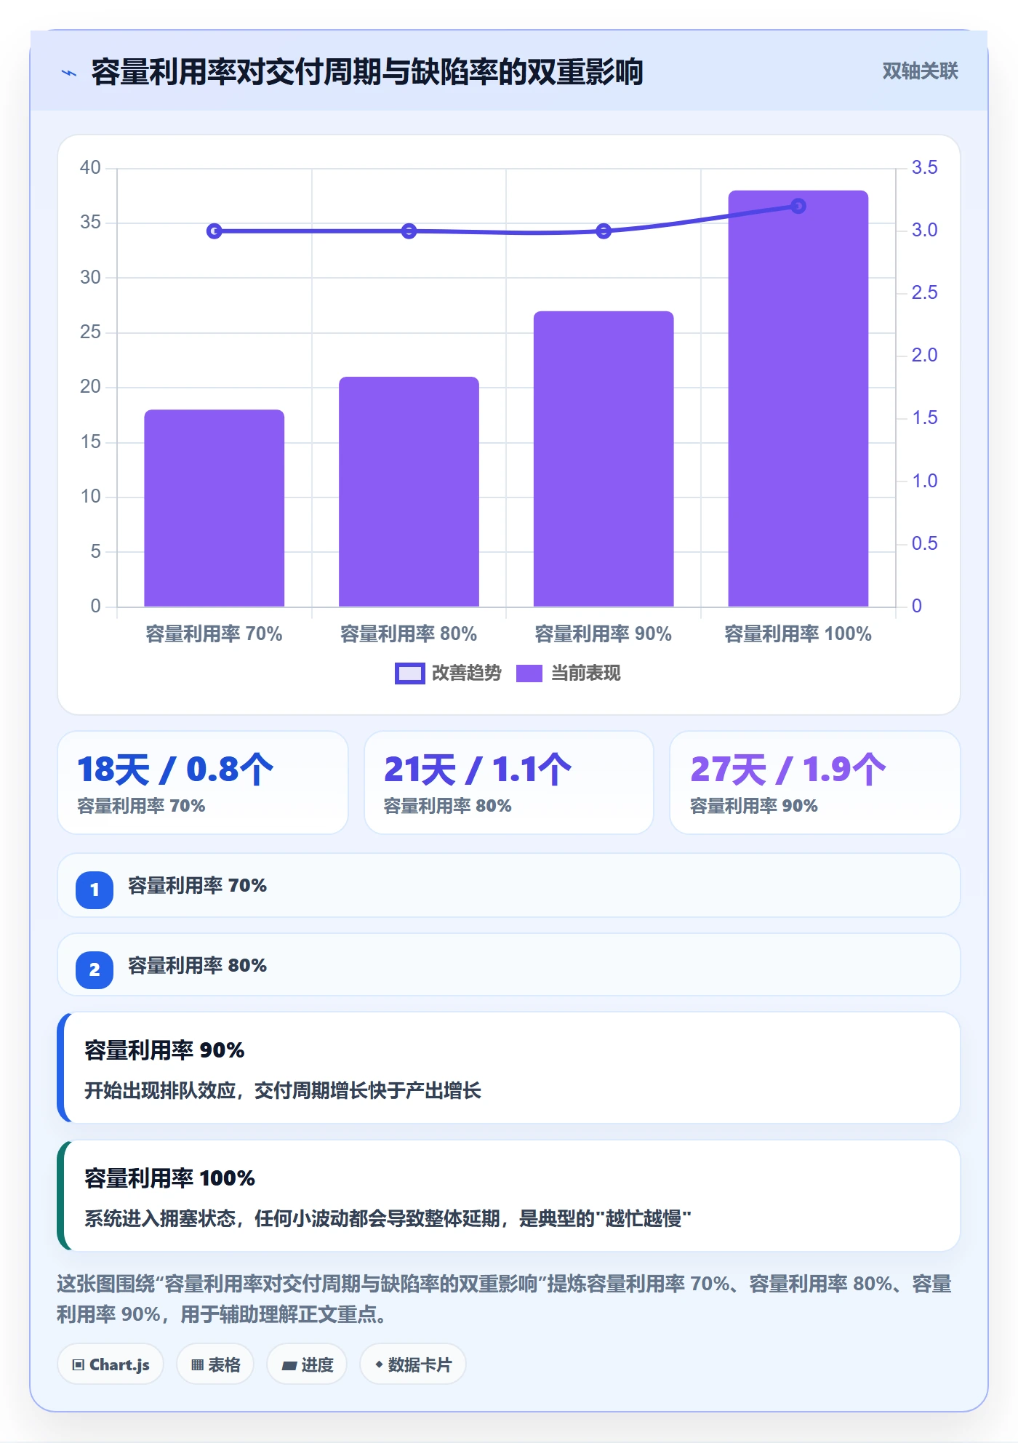Click the right axis value 3.5
The width and height of the screenshot is (1018, 1443).
[925, 168]
